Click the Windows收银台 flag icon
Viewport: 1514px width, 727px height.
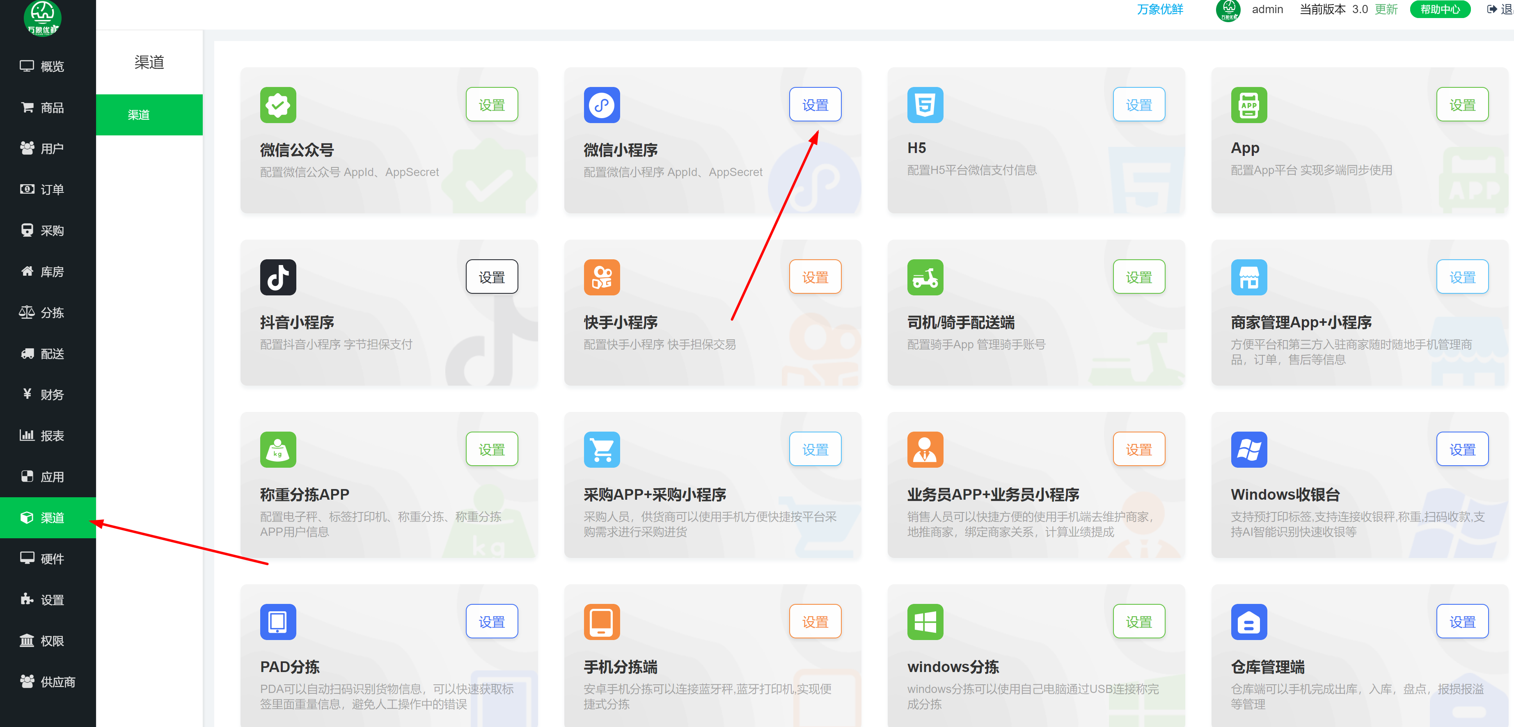pyautogui.click(x=1249, y=450)
